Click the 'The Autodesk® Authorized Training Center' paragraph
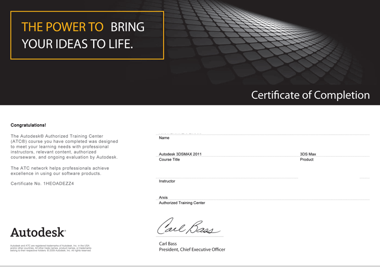The image size is (380, 267). pyautogui.click(x=64, y=146)
